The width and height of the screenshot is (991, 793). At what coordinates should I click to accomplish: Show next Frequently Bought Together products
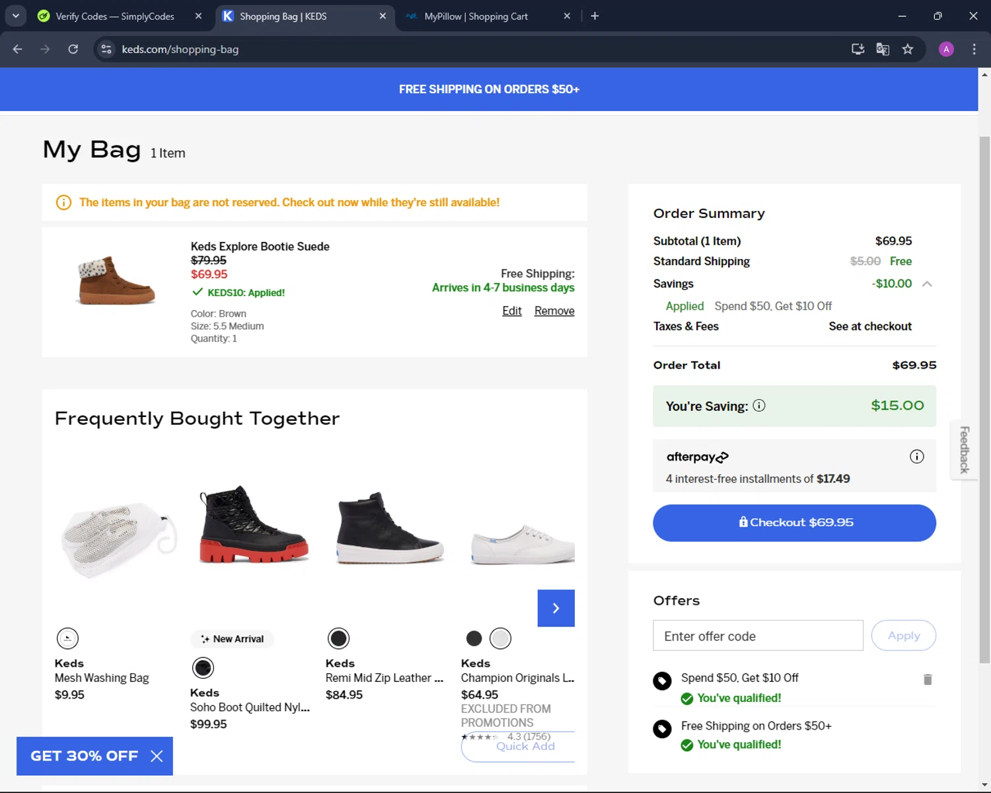pyautogui.click(x=556, y=608)
